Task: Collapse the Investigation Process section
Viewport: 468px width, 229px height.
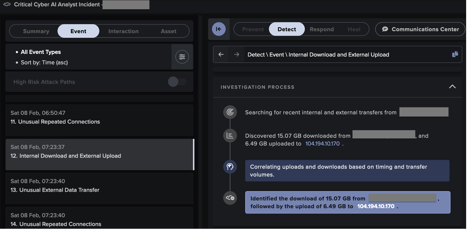Action: click(x=452, y=87)
